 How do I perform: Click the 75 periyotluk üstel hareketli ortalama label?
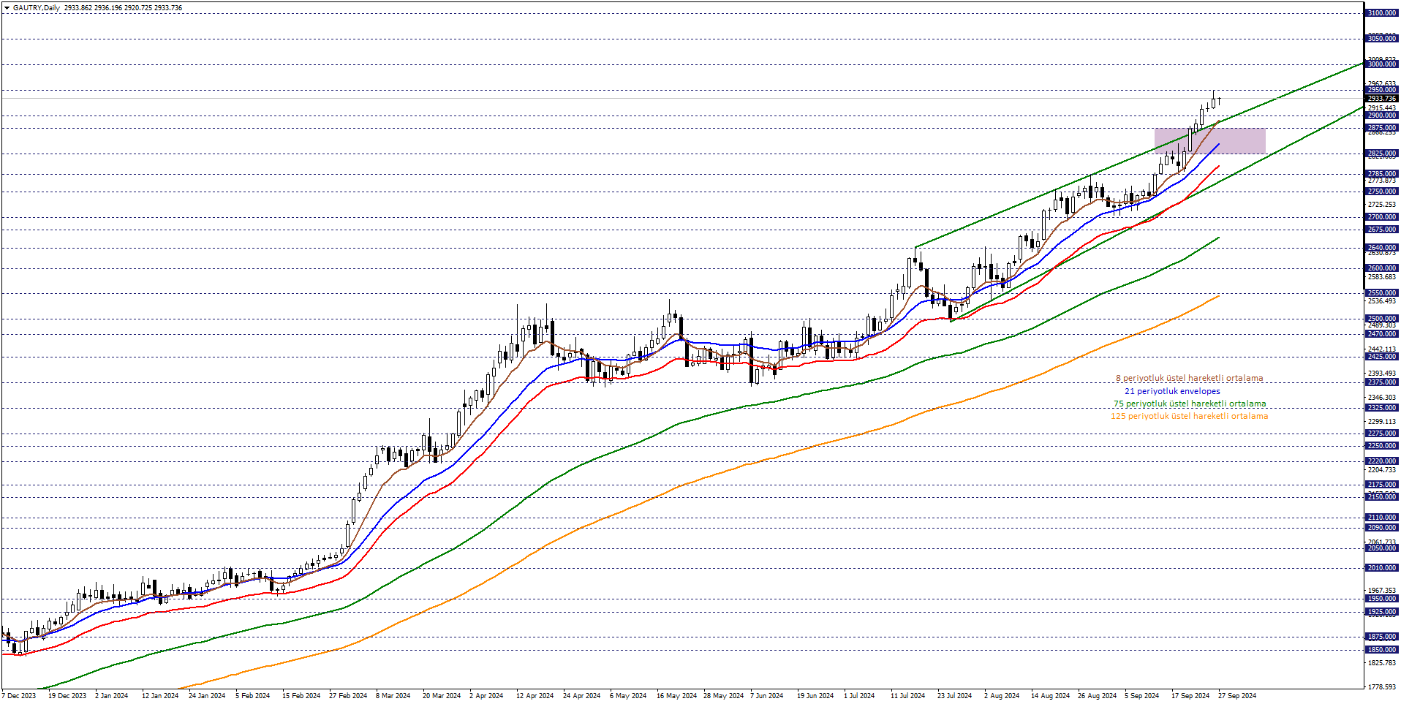coord(1190,404)
